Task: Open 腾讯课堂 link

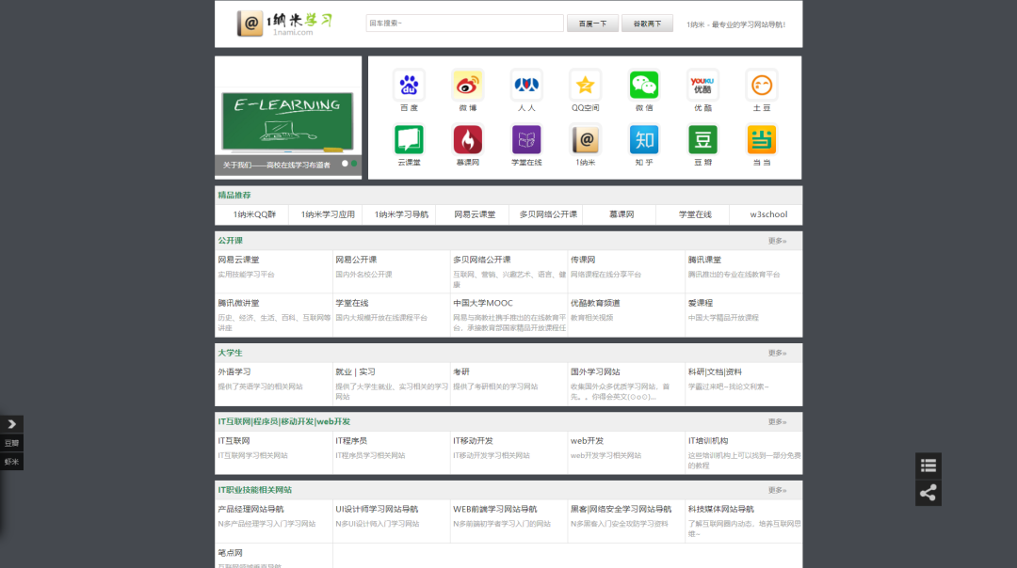Action: [x=704, y=260]
